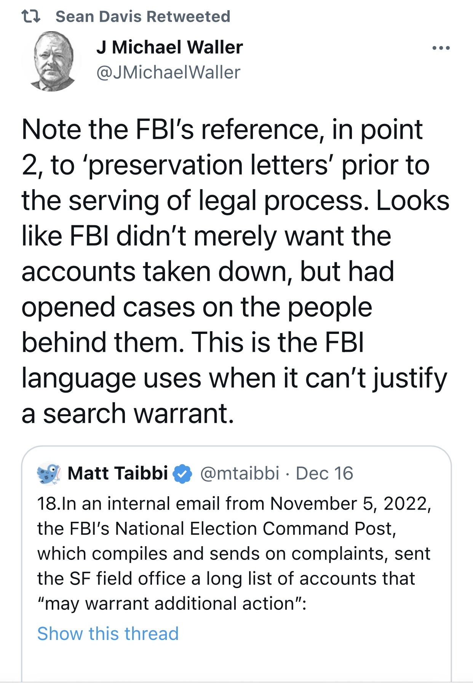Click 'Show this thread' link

(108, 634)
